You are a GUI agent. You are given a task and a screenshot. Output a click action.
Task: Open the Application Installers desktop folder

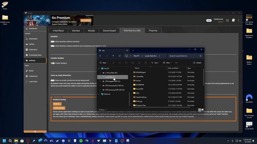tap(249, 33)
